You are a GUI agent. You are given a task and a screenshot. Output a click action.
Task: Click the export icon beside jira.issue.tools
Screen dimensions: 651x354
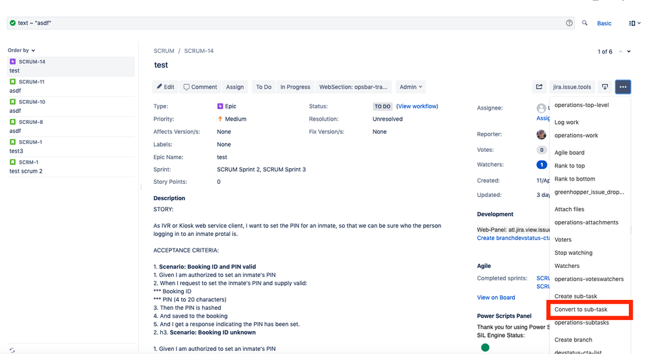click(605, 87)
